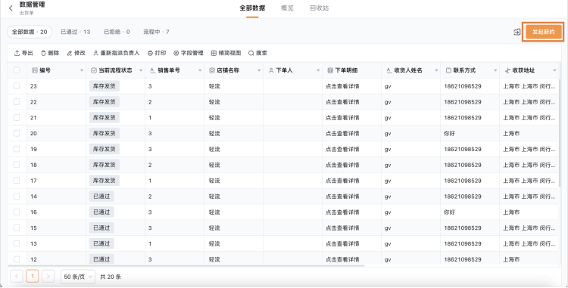The image size is (568, 288).
Task: Open 点击查看详情 for row 23
Action: (342, 86)
